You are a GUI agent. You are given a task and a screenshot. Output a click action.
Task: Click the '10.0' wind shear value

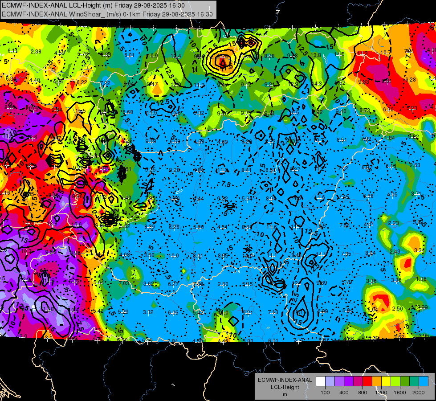(174, 255)
